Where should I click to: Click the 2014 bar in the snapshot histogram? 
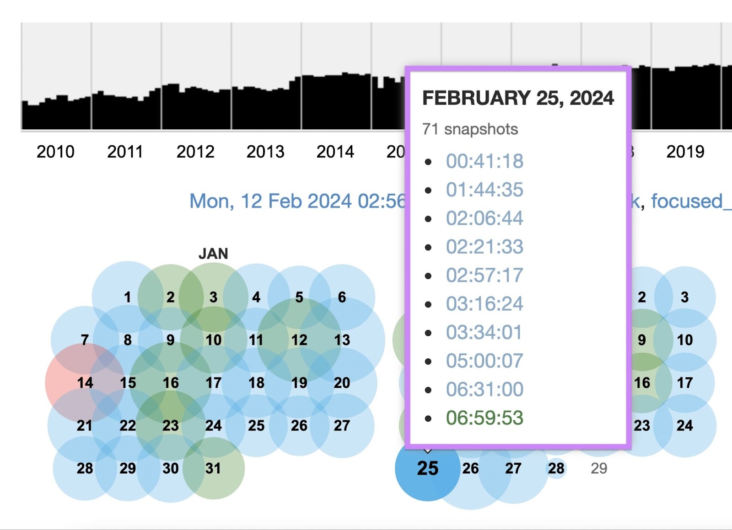coord(336,101)
